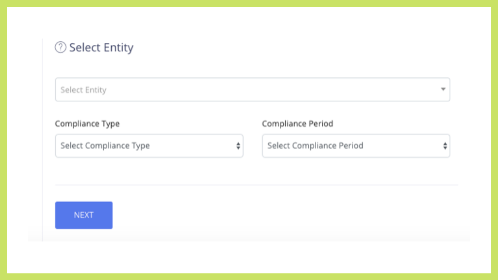
Task: Click the left edge of Select Entity field
Action: pyautogui.click(x=57, y=89)
